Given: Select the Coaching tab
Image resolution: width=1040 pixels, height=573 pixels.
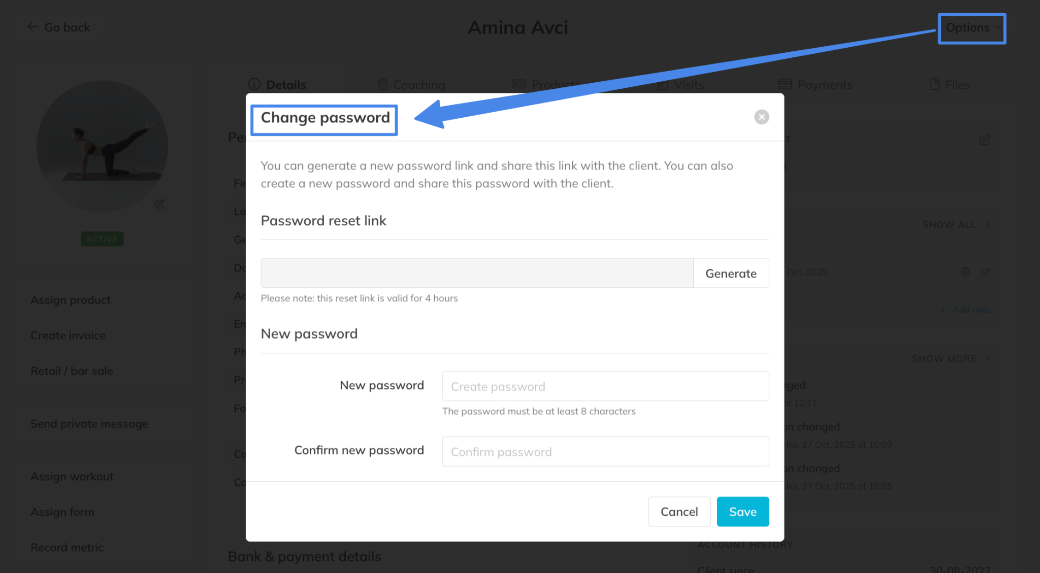Looking at the screenshot, I should pos(411,85).
